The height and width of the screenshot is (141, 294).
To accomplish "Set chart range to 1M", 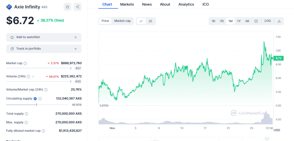I will pos(231,21).
